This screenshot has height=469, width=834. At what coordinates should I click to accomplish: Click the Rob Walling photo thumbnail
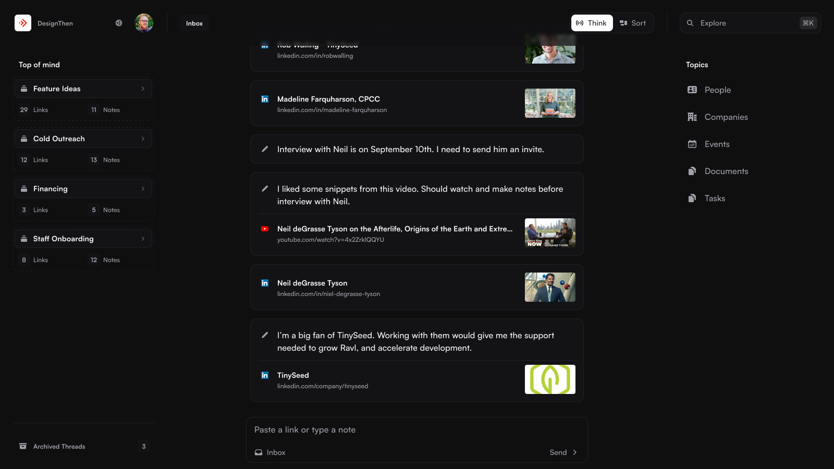click(550, 49)
